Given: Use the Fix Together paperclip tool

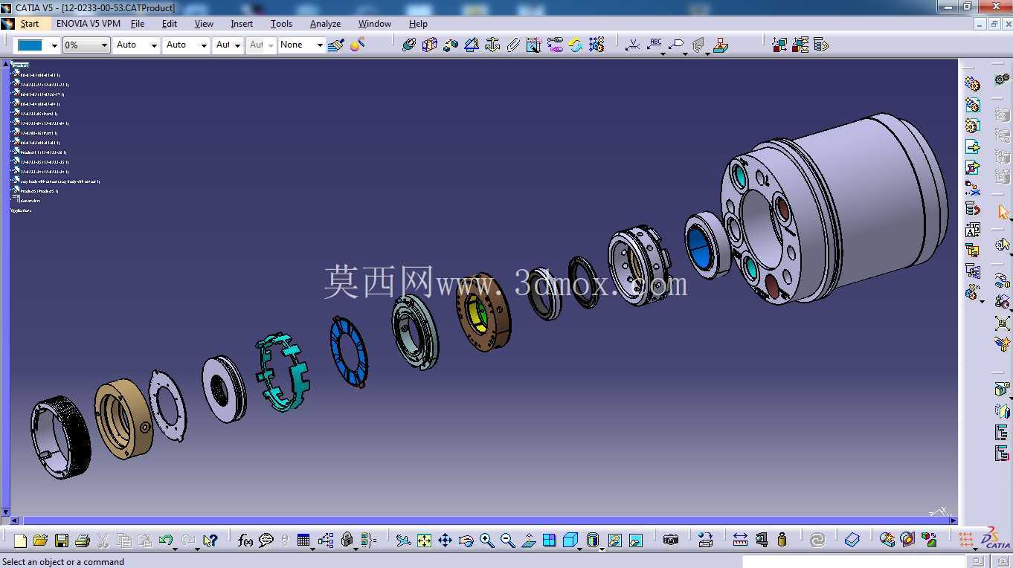Looking at the screenshot, I should pyautogui.click(x=513, y=45).
